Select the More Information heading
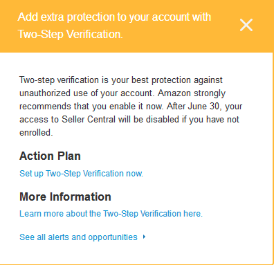 coord(65,197)
